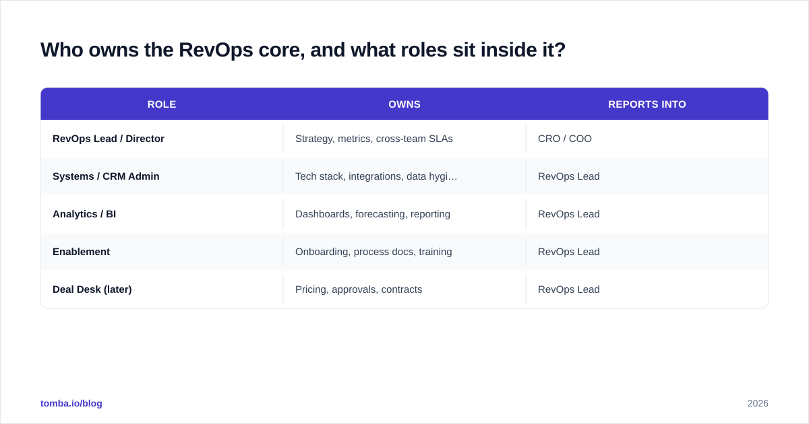Click the 'CRO / COO' cell
Viewport: 809px width, 424px height.
(647, 139)
